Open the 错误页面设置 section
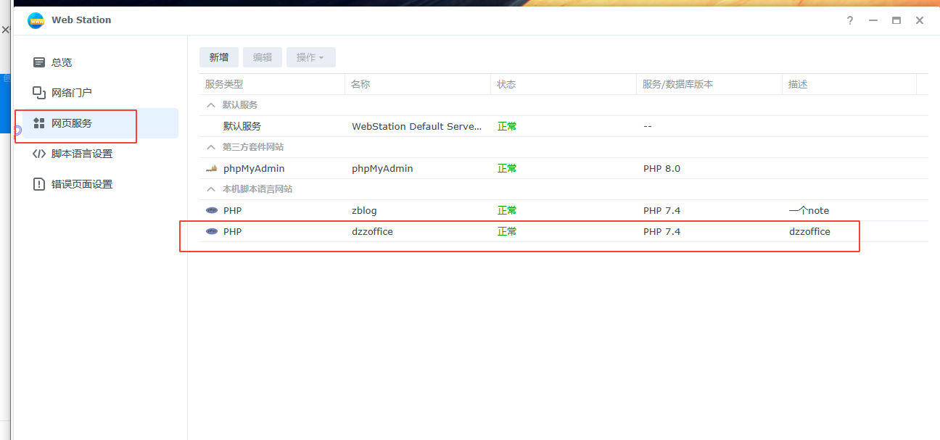 click(101, 184)
